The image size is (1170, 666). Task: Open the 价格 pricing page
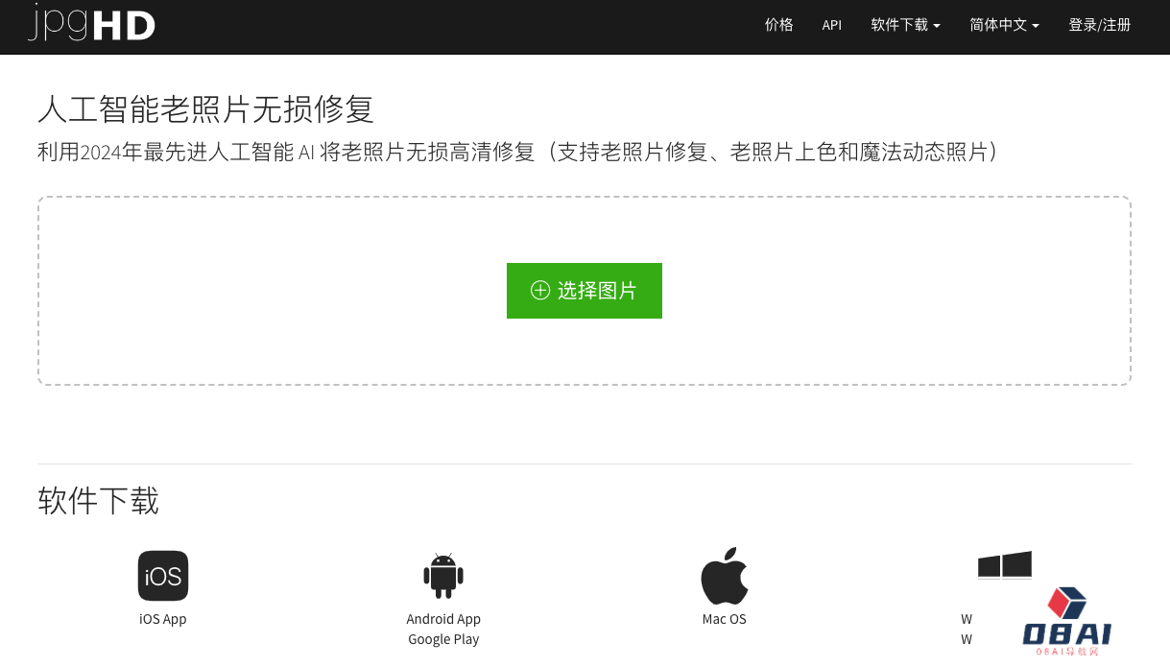(778, 25)
